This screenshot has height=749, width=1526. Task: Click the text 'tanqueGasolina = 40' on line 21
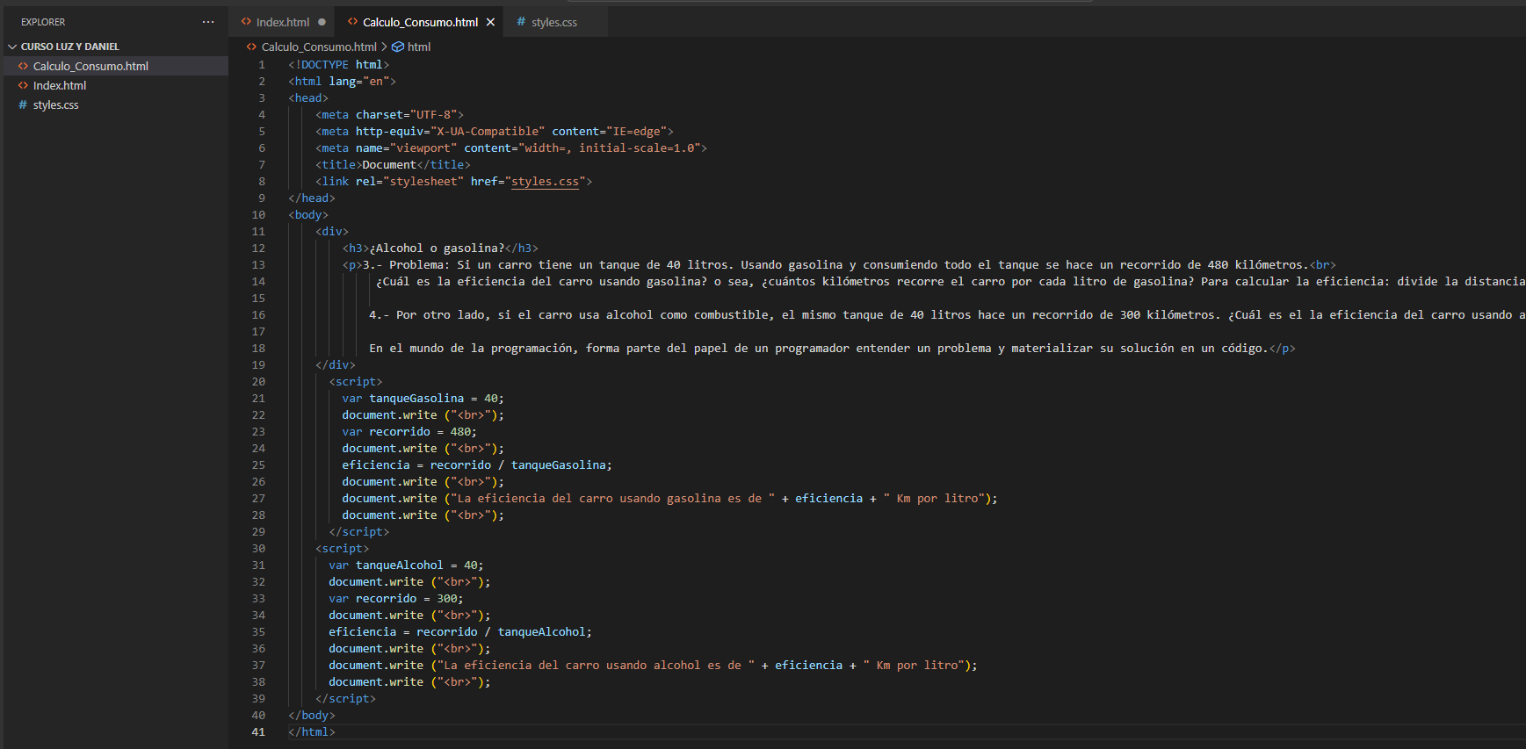(x=433, y=399)
